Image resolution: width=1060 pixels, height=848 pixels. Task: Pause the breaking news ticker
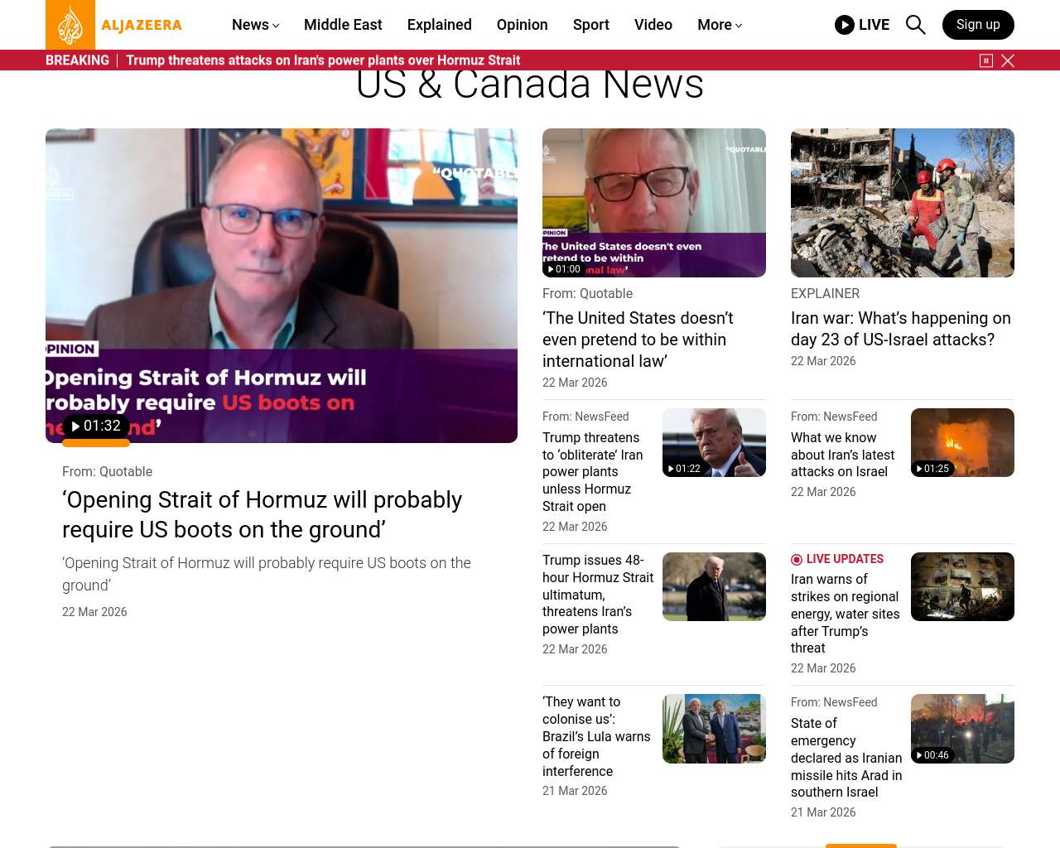coord(985,60)
